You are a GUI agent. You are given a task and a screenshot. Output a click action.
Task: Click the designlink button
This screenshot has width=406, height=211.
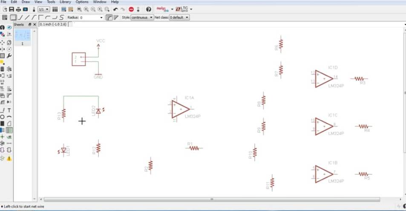point(163,9)
